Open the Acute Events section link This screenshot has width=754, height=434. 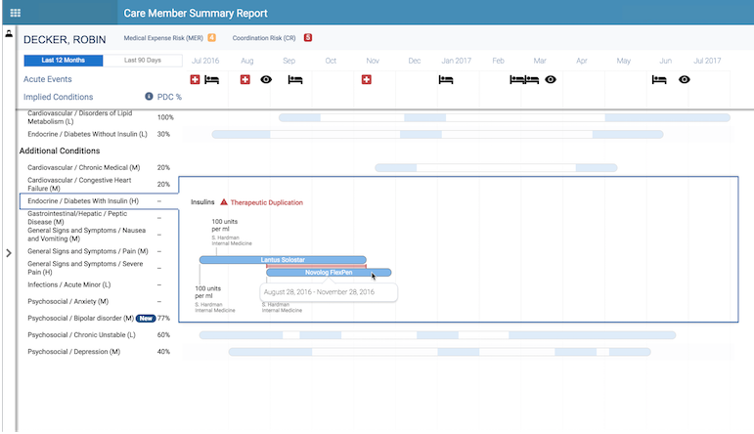[x=48, y=79]
